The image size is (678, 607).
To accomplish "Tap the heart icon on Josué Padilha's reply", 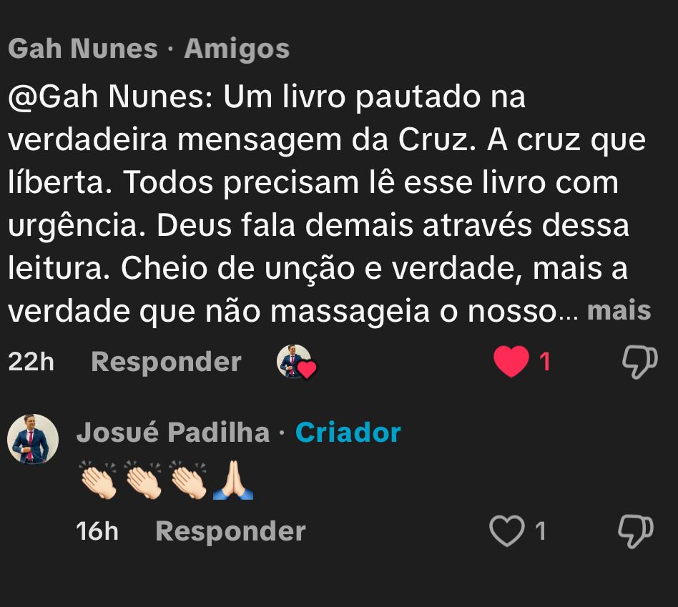I will pos(506,531).
